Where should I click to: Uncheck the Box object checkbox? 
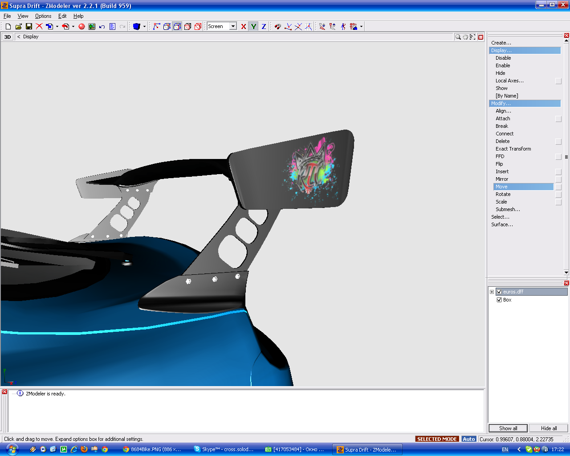pyautogui.click(x=499, y=300)
